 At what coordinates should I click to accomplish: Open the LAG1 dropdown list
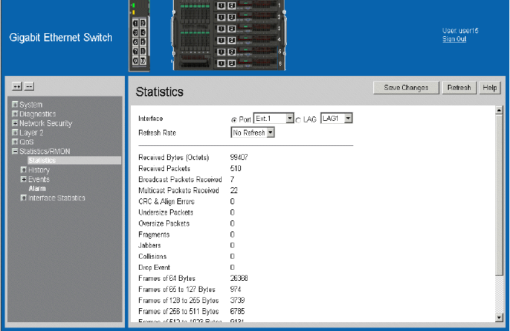(349, 119)
